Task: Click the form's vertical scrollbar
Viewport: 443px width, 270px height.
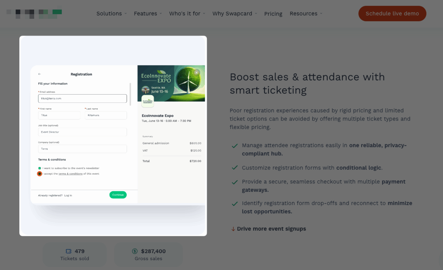Action: [130, 94]
